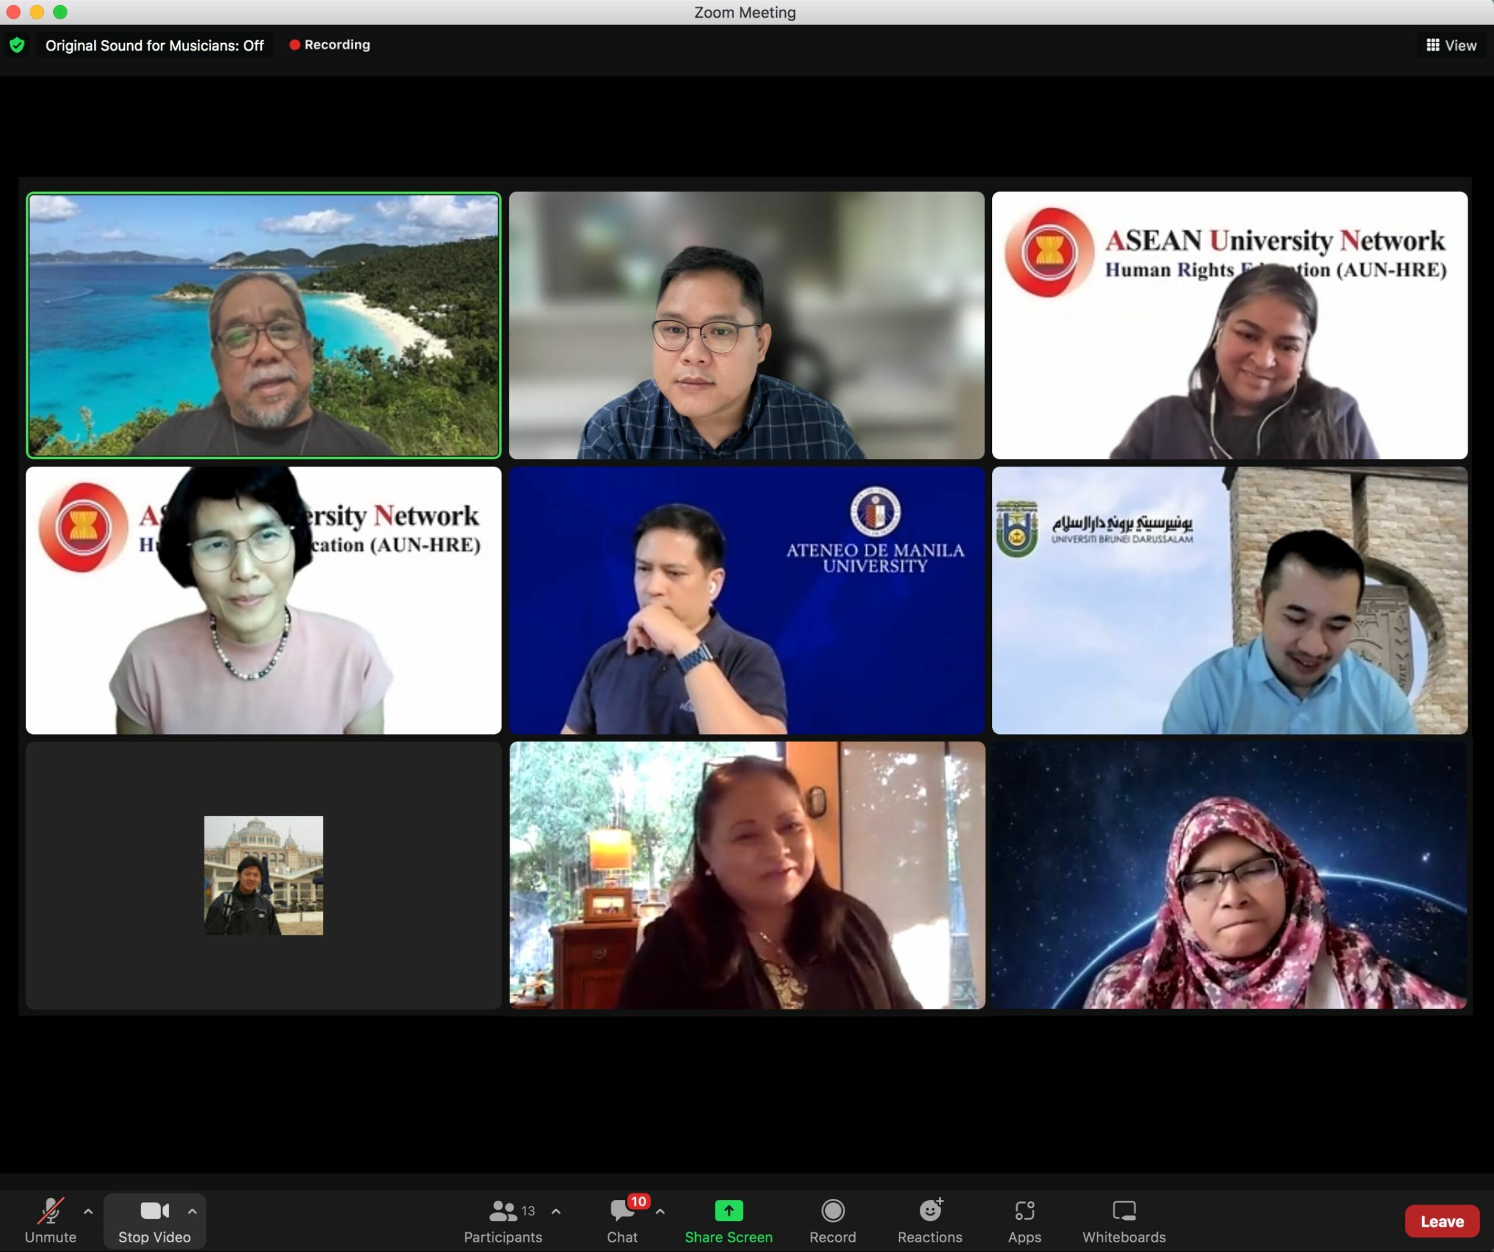Click the macOS green fullscreen window button

(61, 12)
